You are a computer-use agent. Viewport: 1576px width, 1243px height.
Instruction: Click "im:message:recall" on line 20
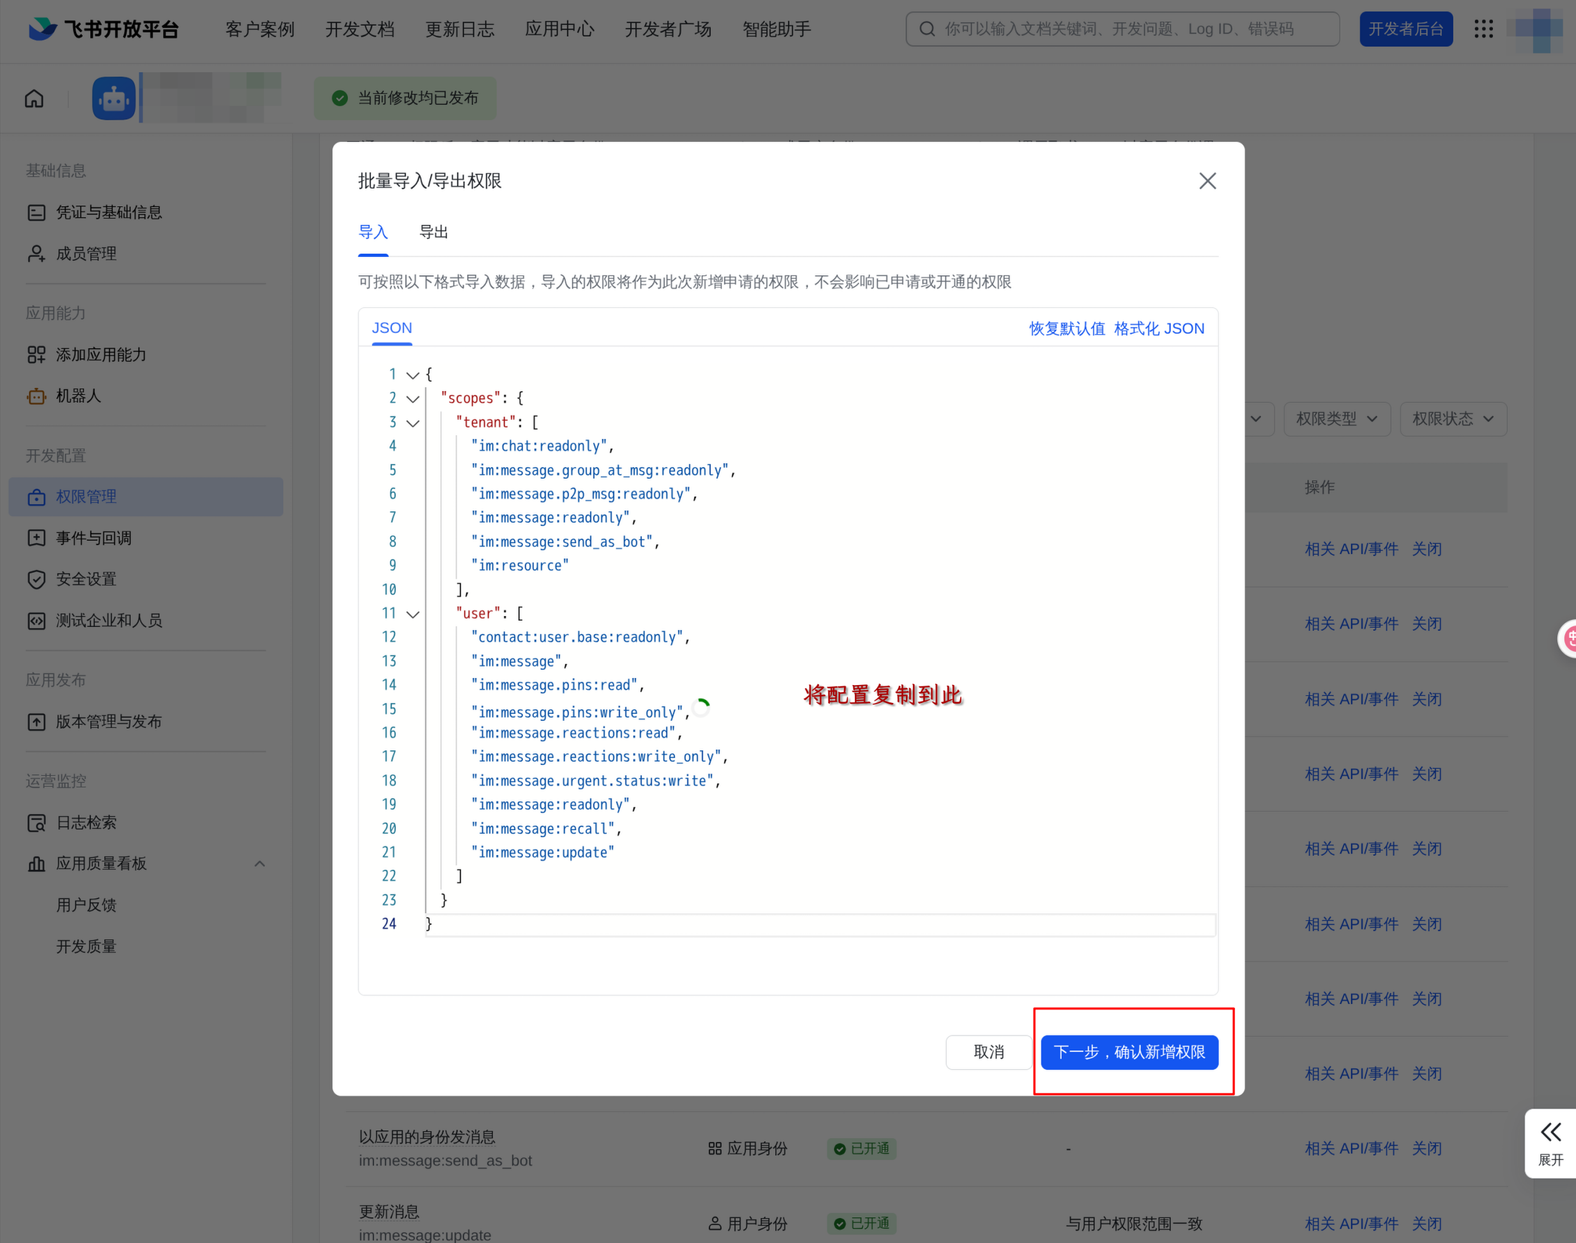542,829
